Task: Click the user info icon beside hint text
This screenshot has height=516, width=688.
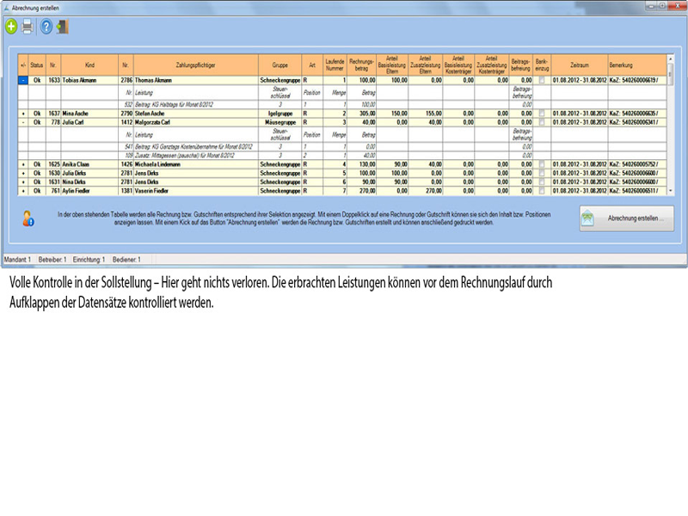Action: point(28,218)
